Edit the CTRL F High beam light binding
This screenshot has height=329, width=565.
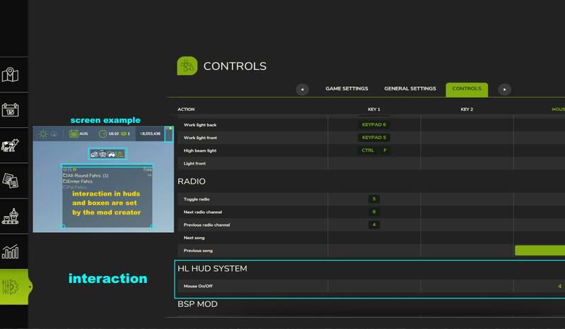[374, 150]
